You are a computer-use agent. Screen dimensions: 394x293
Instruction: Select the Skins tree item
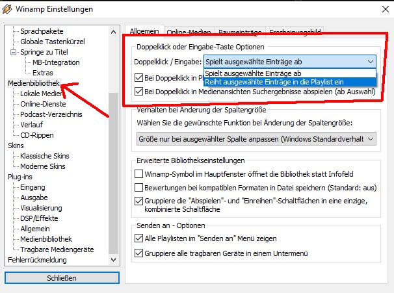click(x=16, y=146)
